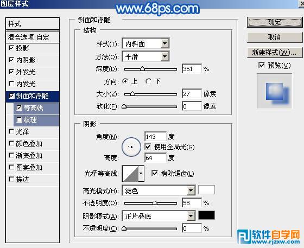Open the black shadow color swatch

point(206,215)
